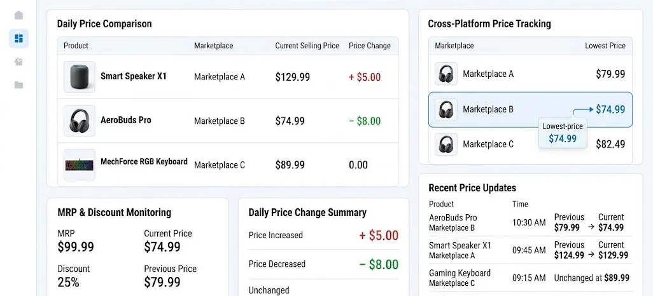653x296 pixels.
Task: Click the Lowest Price column header
Action: coord(605,46)
